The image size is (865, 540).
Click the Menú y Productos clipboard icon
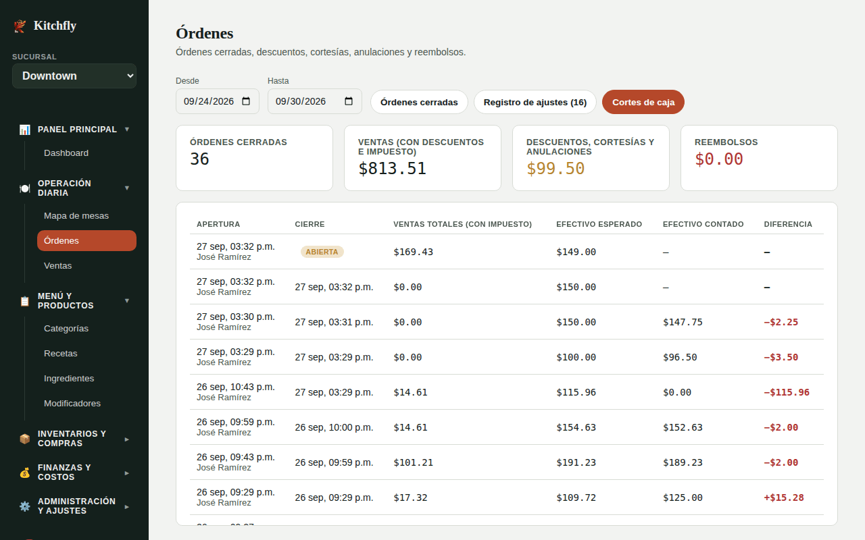point(25,301)
